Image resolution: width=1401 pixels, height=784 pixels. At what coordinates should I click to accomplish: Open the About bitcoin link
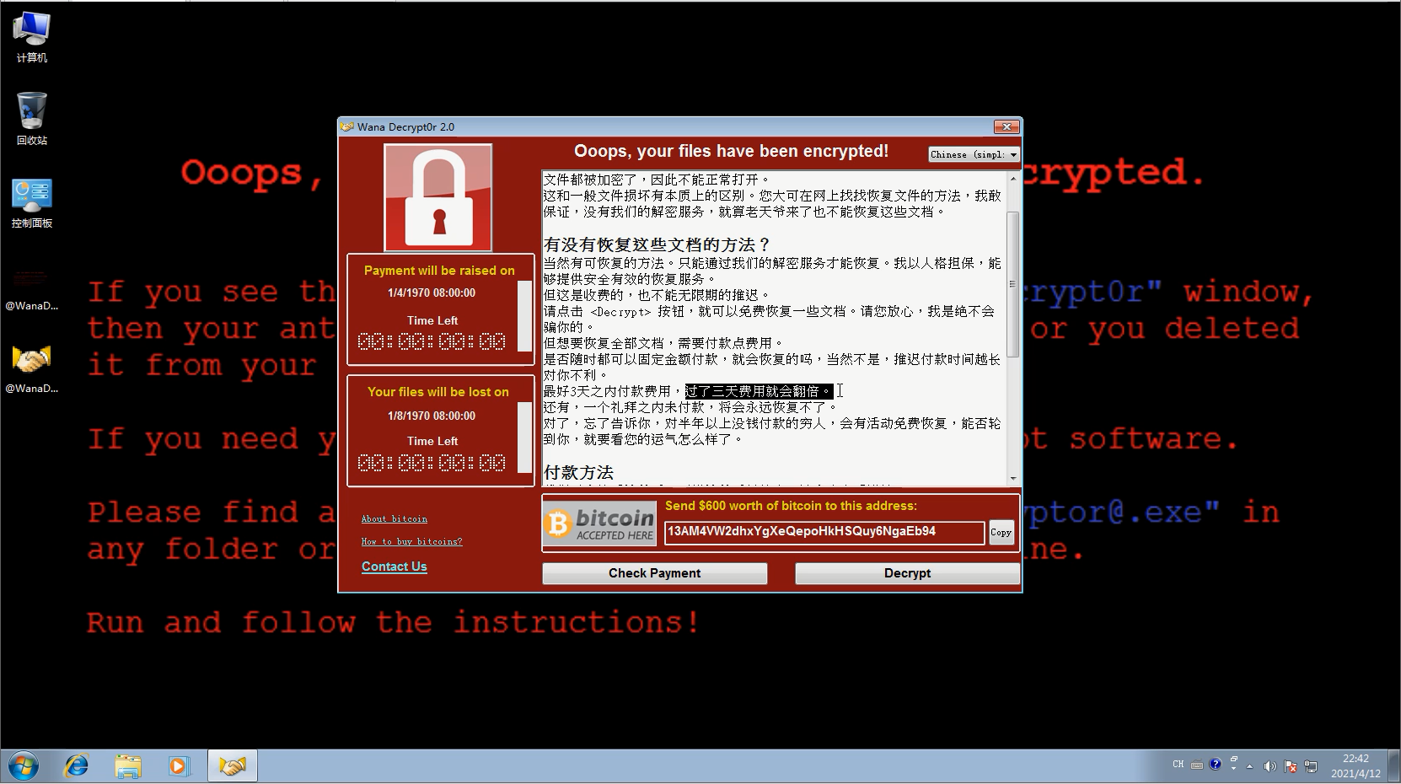click(x=395, y=519)
